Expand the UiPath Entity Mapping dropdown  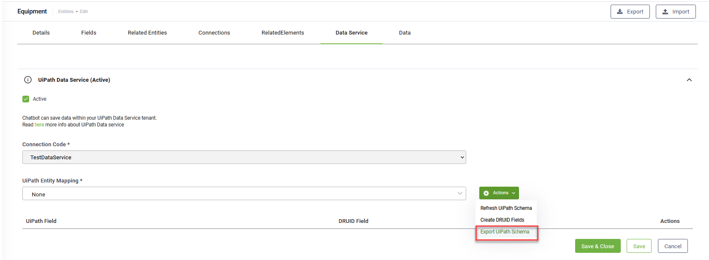pos(244,194)
